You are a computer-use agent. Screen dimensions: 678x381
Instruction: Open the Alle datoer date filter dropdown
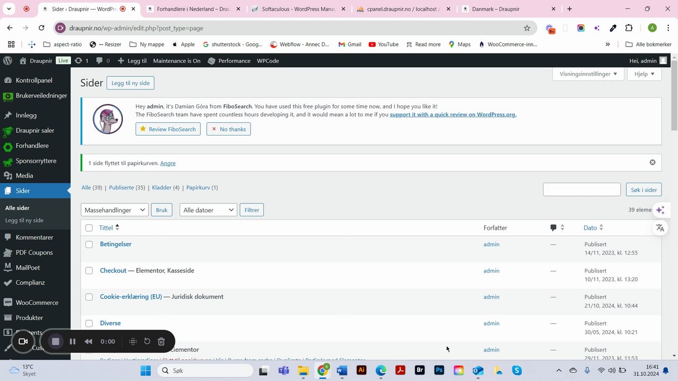click(208, 210)
